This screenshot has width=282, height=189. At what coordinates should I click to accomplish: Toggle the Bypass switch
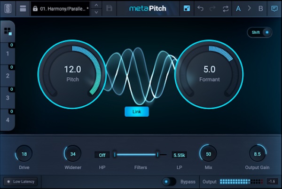tap(169, 181)
